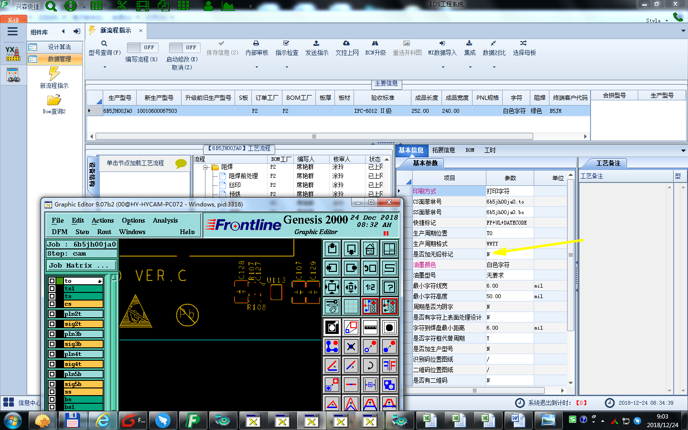Switch to the BOM tab
Image resolution: width=688 pixels, height=430 pixels.
(470, 150)
